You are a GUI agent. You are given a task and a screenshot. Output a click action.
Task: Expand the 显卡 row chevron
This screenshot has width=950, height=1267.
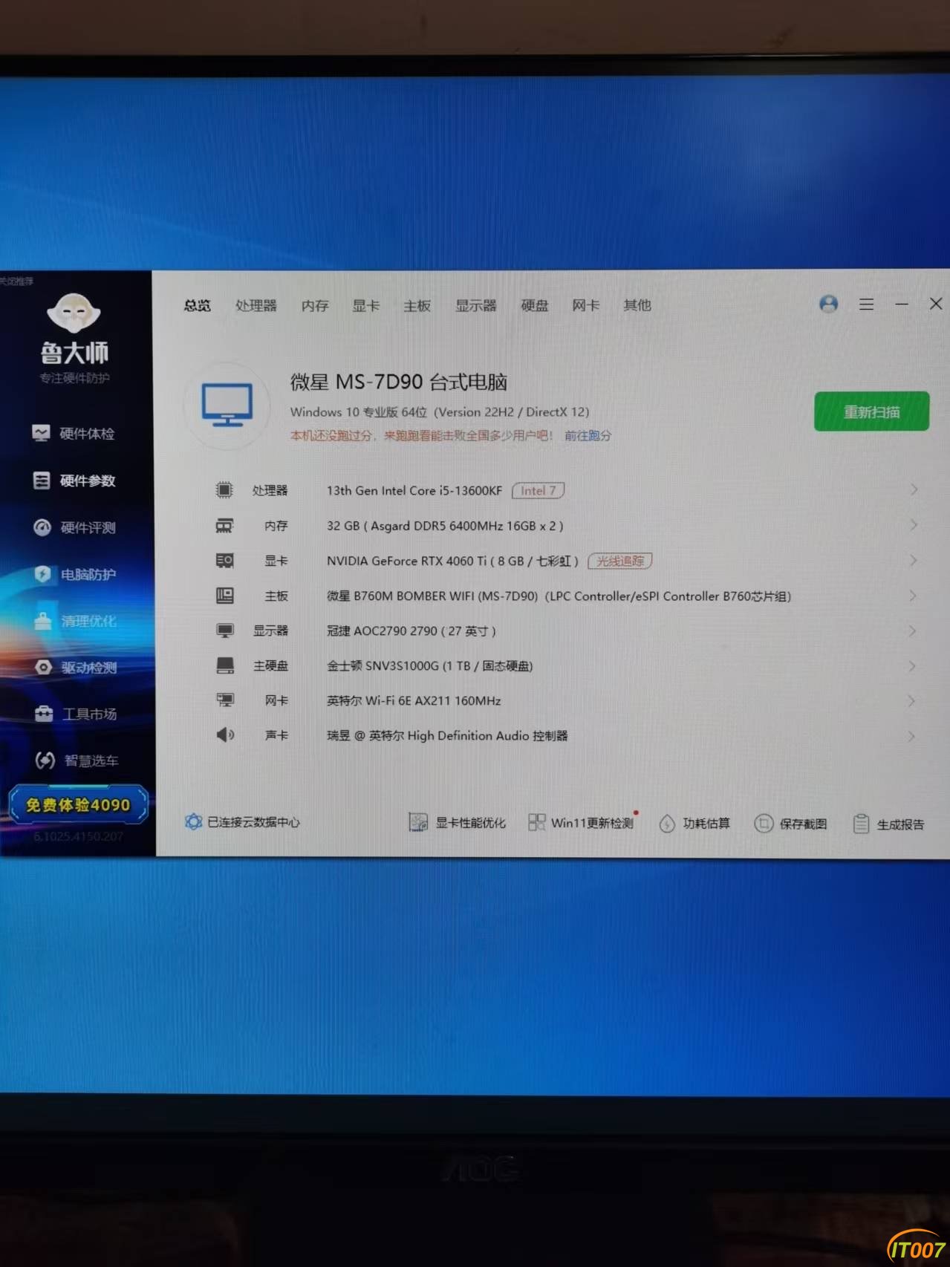coord(914,560)
